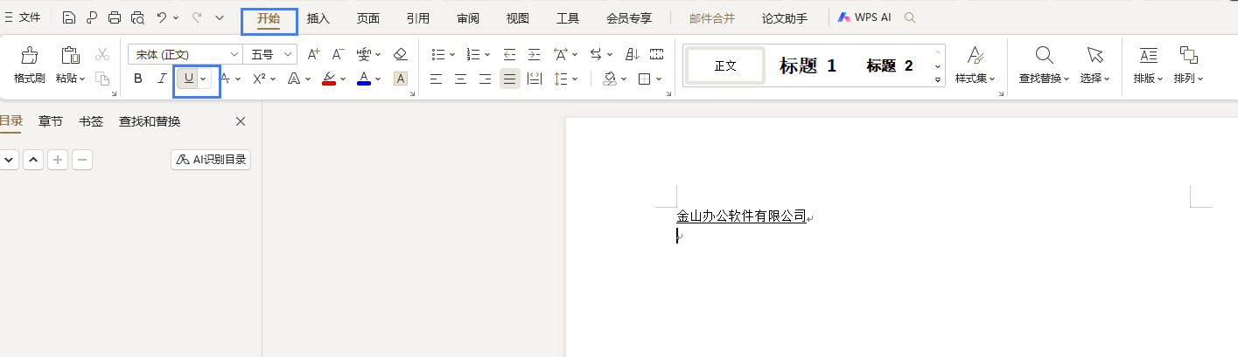Click the decrease indent icon
Image resolution: width=1238 pixels, height=357 pixels.
[x=509, y=54]
